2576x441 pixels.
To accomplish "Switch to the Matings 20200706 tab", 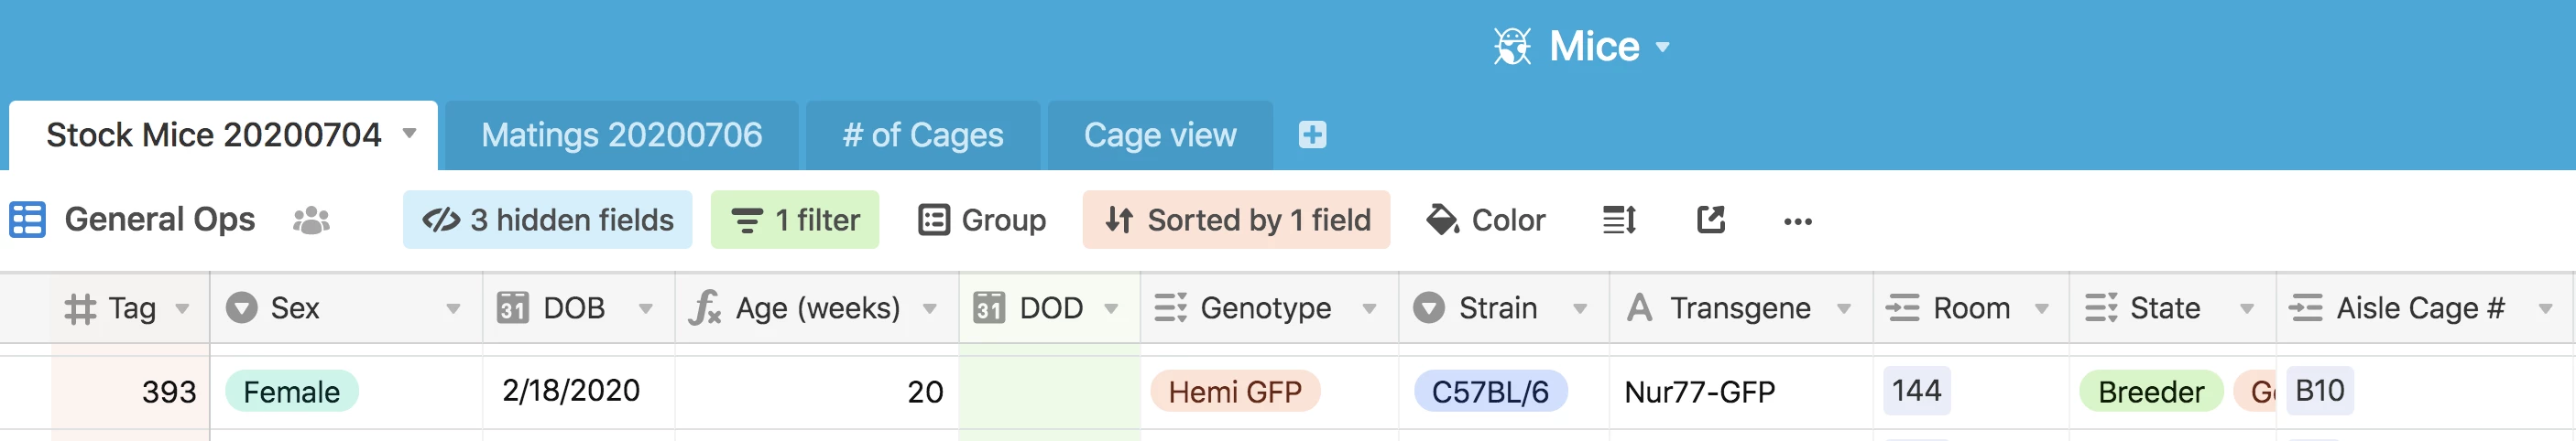I will [621, 134].
